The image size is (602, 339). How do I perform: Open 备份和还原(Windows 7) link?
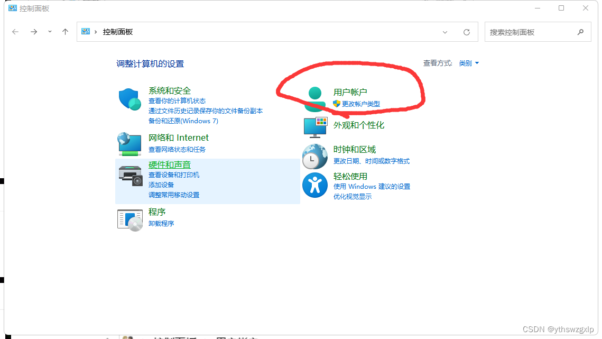[183, 121]
